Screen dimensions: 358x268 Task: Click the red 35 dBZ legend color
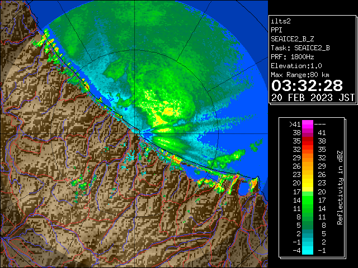tap(308, 141)
